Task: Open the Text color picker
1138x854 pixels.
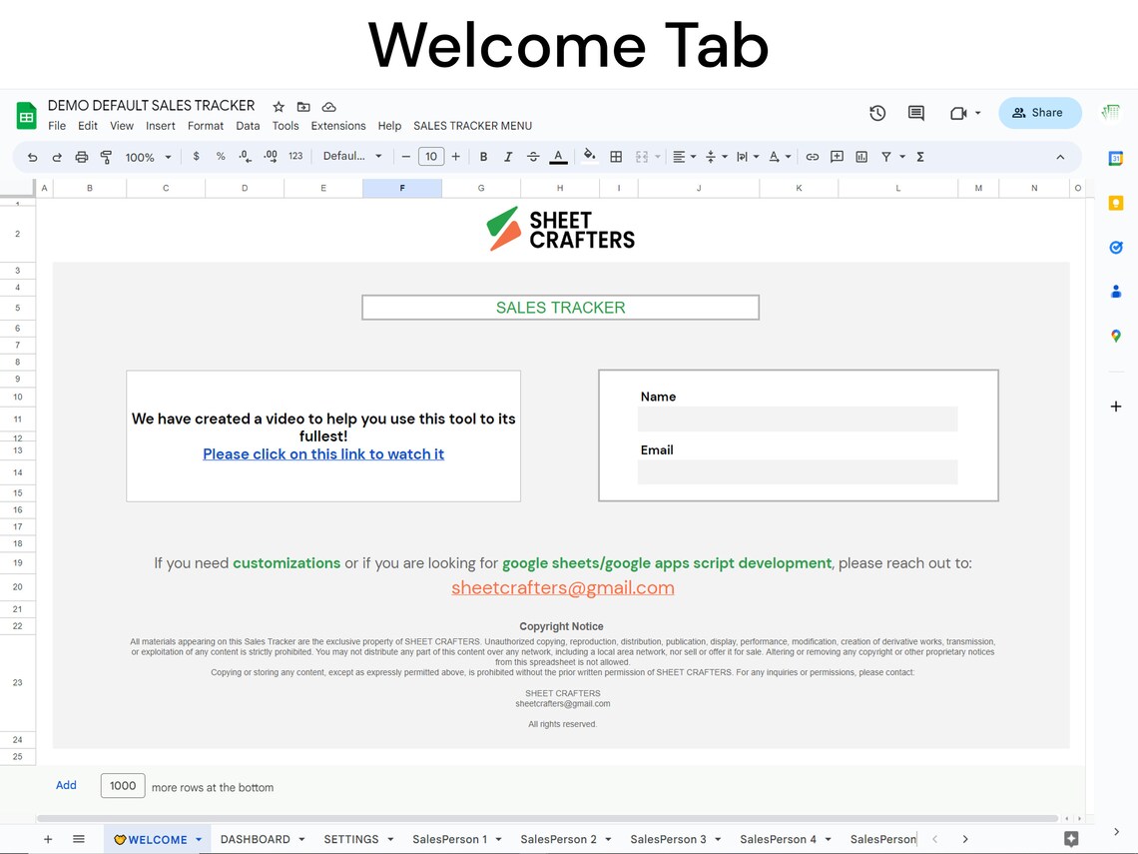Action: (x=558, y=157)
